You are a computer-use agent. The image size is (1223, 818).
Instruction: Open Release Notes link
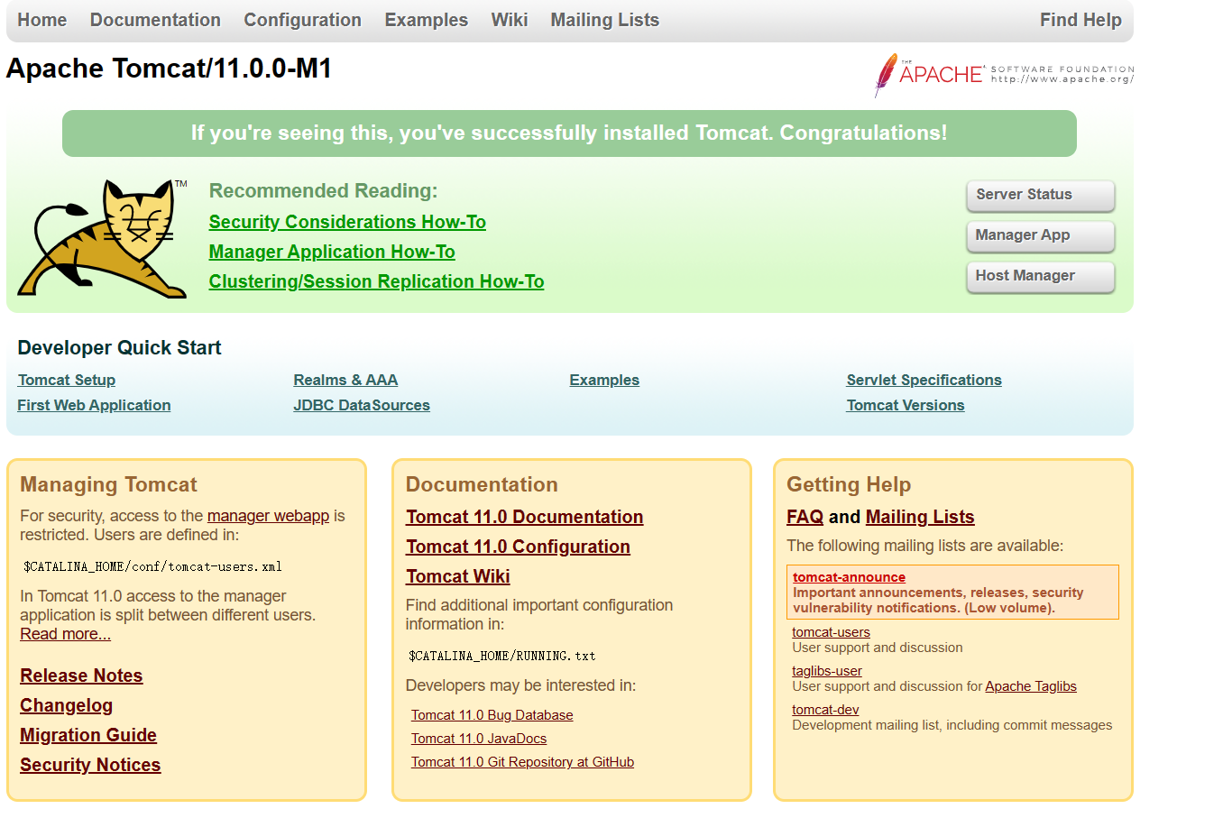click(x=81, y=676)
